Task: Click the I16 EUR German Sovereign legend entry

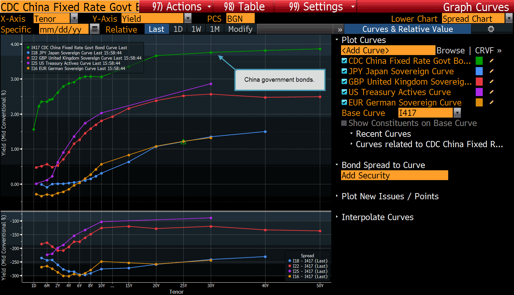Action: tap(76, 68)
